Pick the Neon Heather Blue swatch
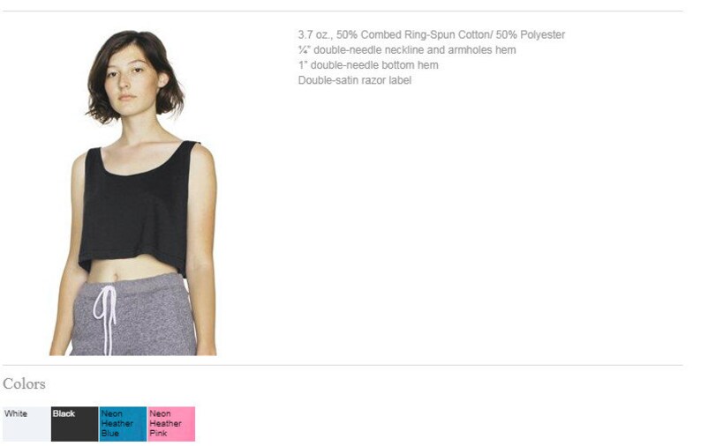Image resolution: width=701 pixels, height=446 pixels. pos(123,424)
